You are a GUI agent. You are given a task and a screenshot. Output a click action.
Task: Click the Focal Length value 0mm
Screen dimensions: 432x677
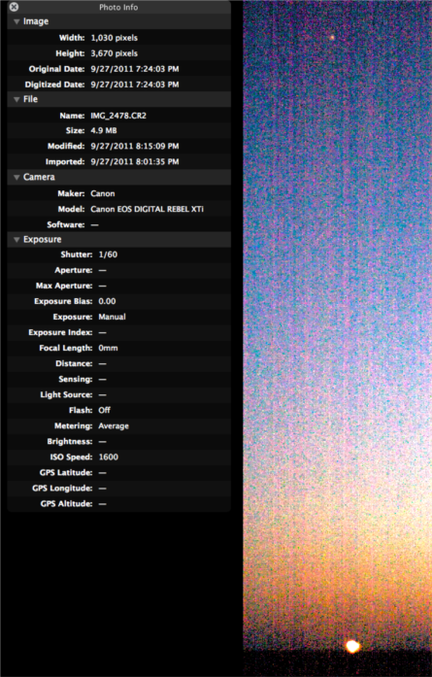tap(108, 348)
